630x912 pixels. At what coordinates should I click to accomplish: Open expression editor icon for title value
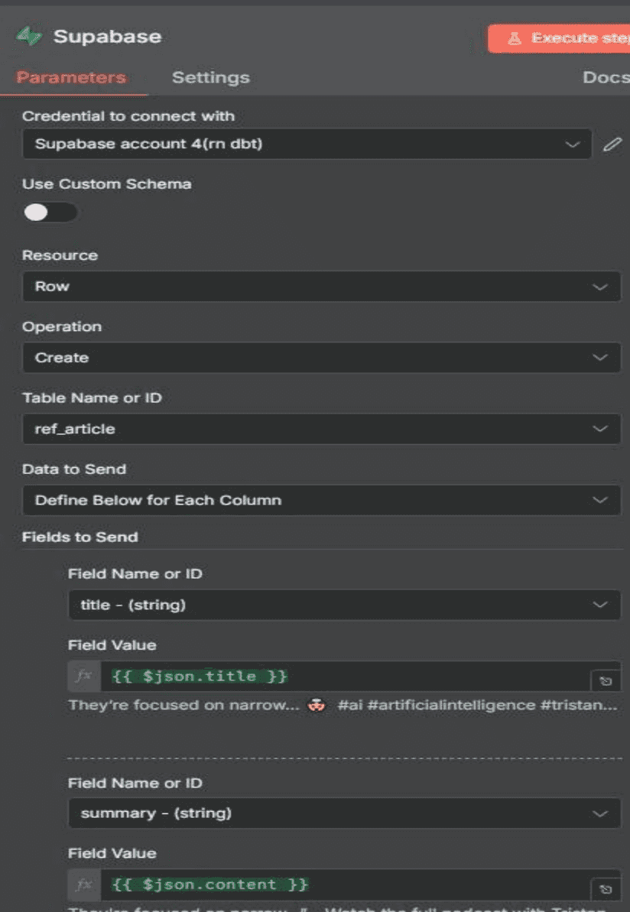pyautogui.click(x=606, y=680)
